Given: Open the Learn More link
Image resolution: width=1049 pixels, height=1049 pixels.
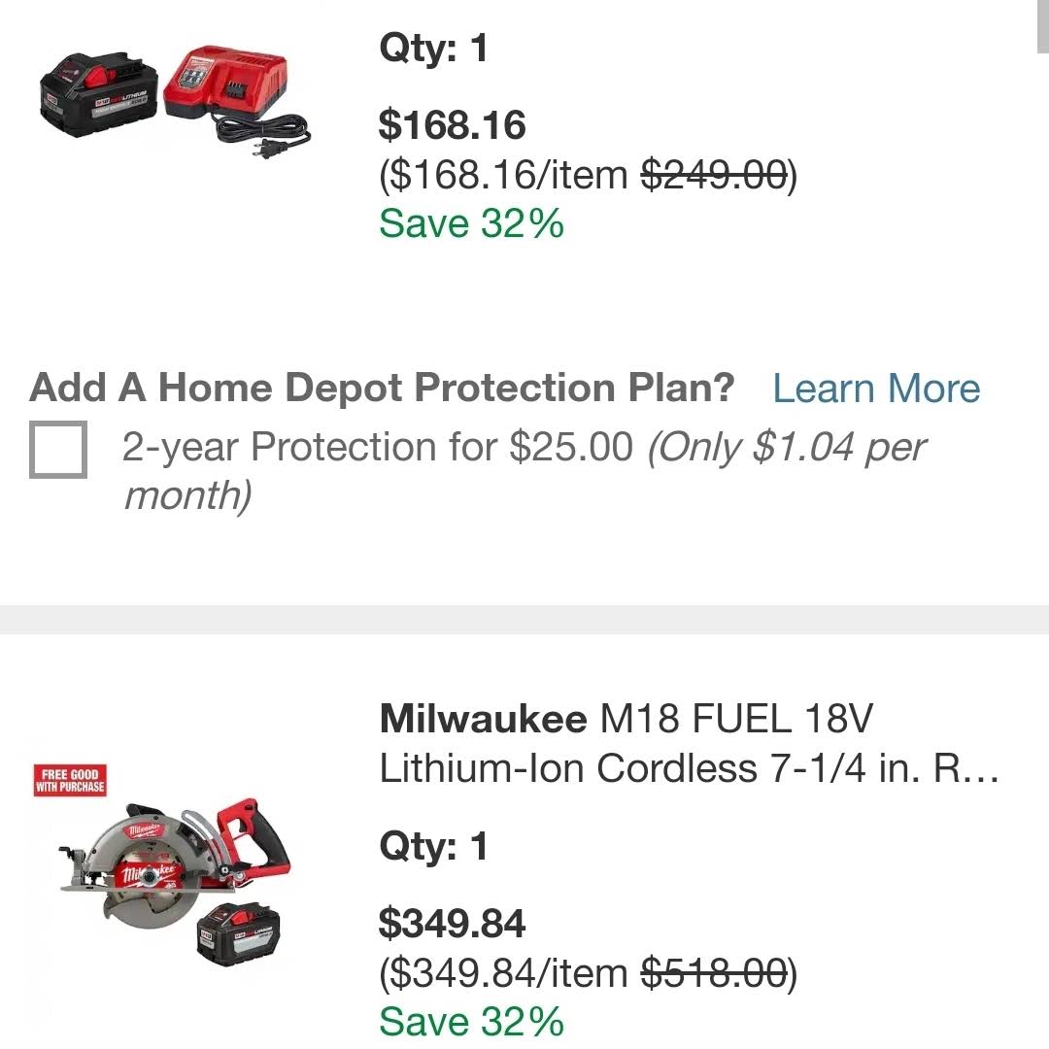Looking at the screenshot, I should tap(876, 388).
